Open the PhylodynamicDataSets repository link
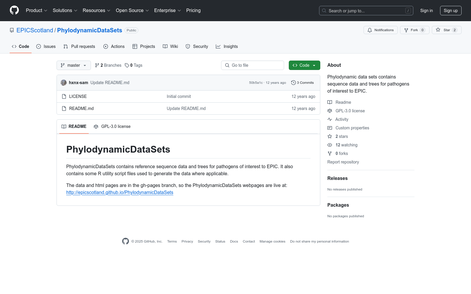471x294 pixels. click(x=89, y=30)
